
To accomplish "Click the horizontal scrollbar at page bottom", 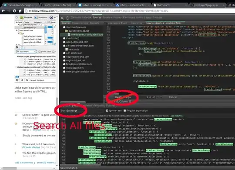I will [x=10, y=168].
